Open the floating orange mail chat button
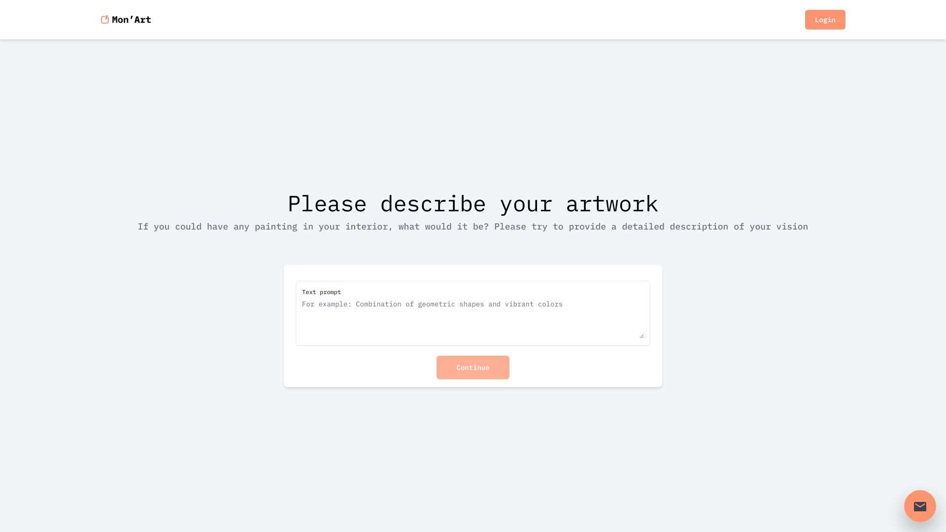 pyautogui.click(x=920, y=506)
